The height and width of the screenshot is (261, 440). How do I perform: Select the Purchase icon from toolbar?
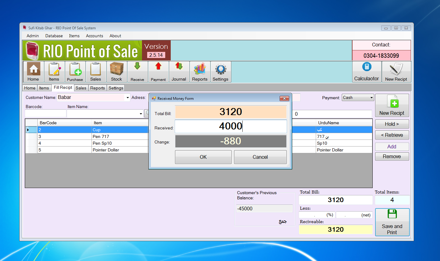(x=75, y=71)
